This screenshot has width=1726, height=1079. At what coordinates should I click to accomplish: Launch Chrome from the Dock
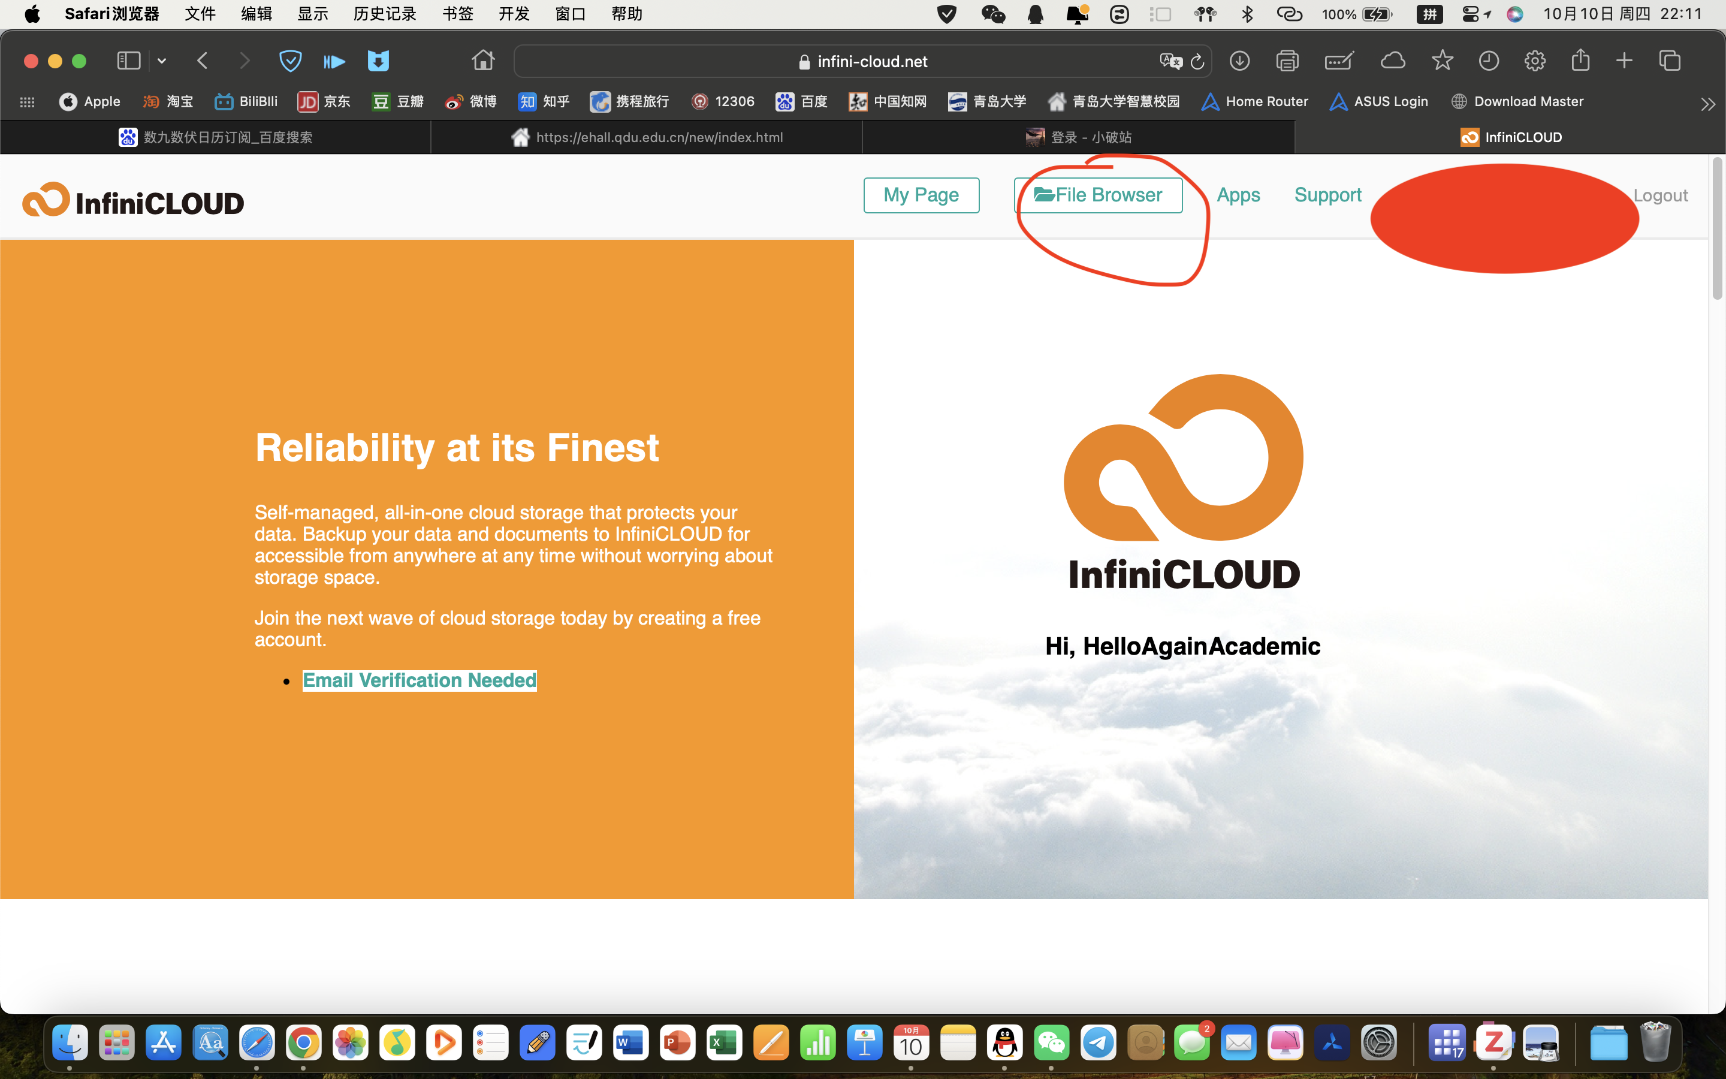[x=303, y=1043]
